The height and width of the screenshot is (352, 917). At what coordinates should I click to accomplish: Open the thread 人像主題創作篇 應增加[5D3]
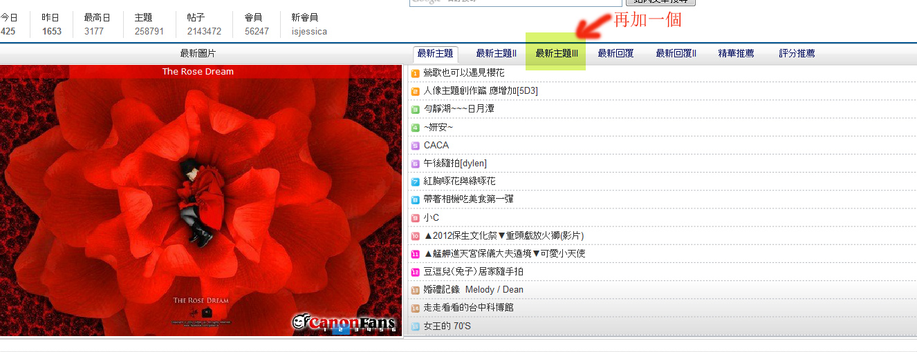coord(481,90)
